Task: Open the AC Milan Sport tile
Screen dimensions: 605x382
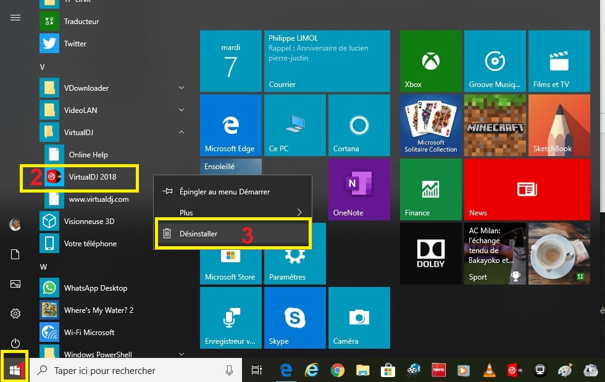Action: click(494, 254)
